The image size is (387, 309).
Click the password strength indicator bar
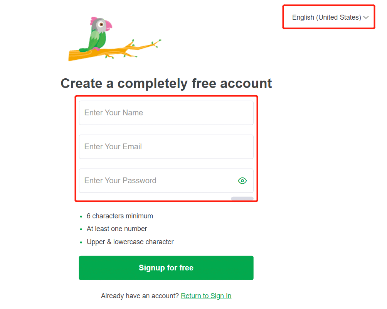[242, 198]
